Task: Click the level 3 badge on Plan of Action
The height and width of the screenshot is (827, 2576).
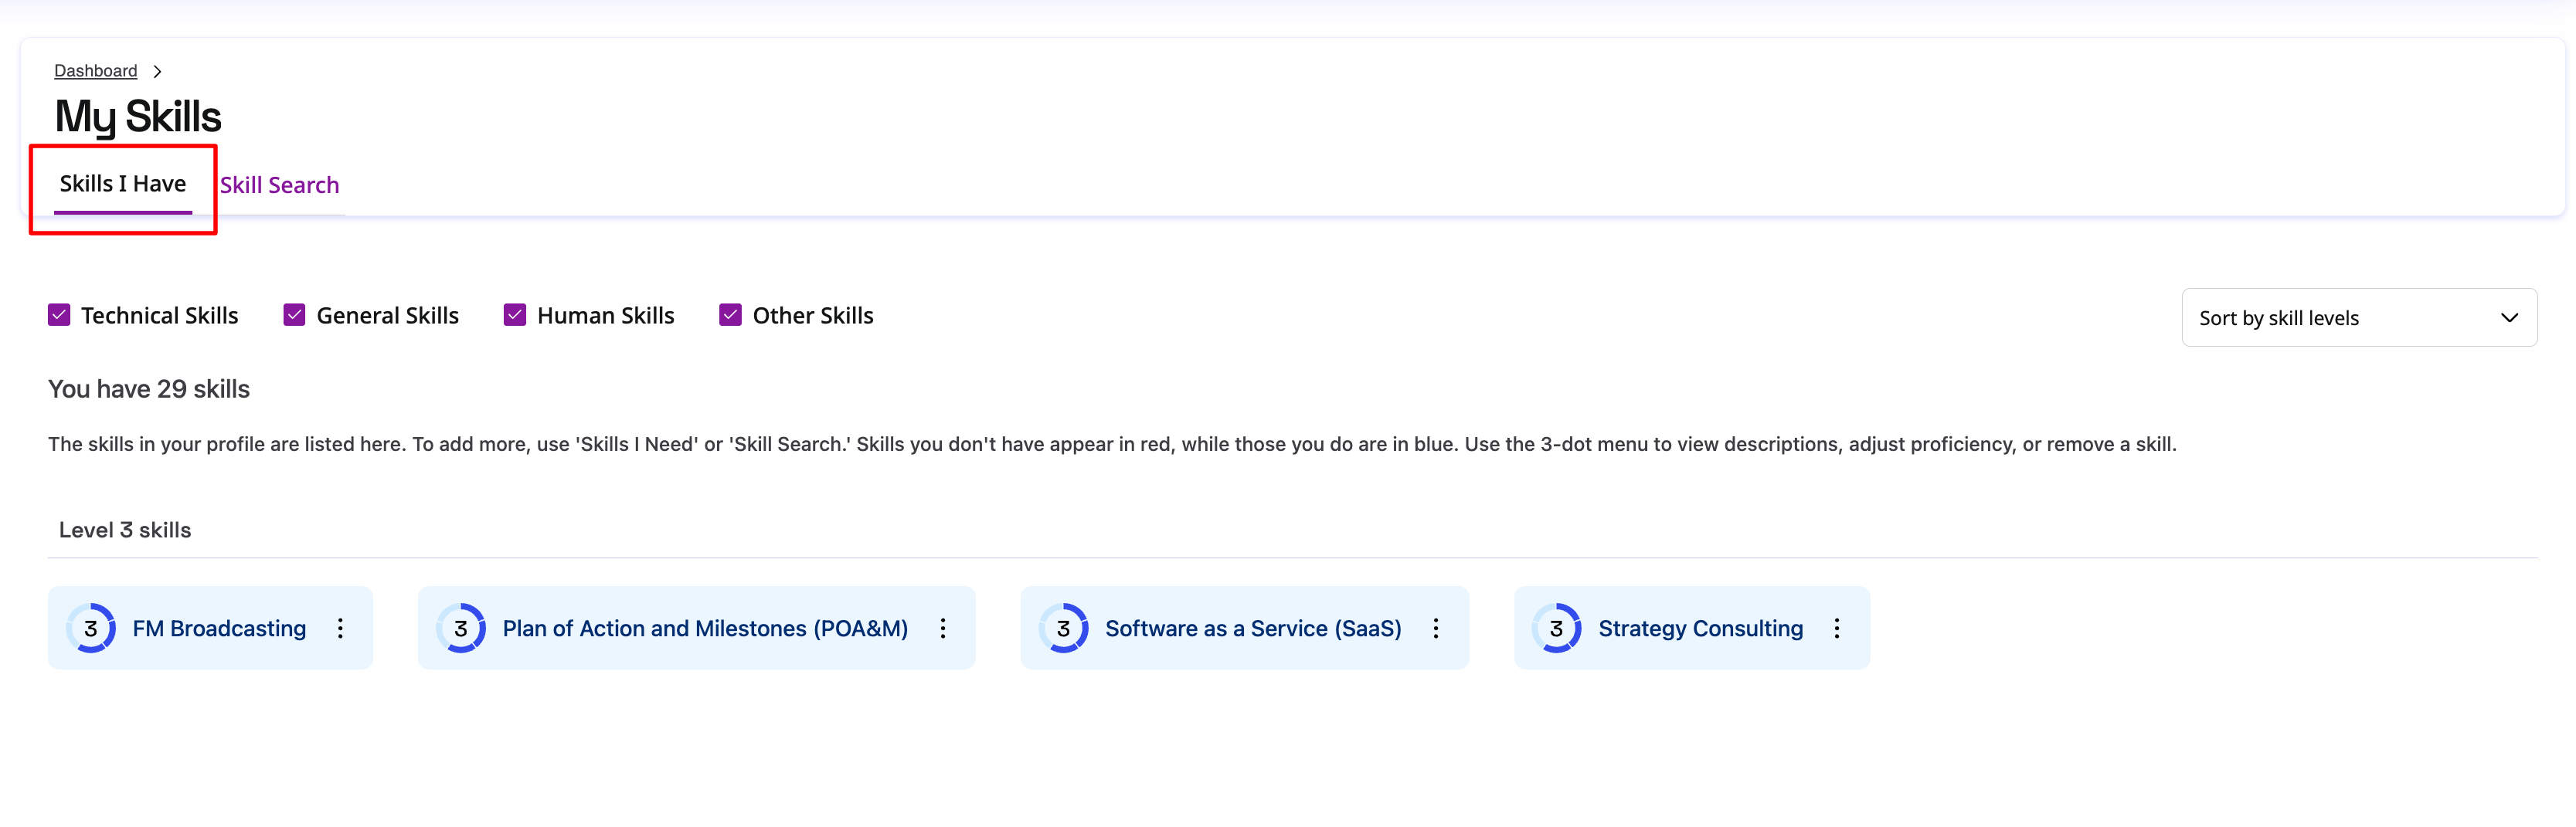Action: (x=461, y=629)
